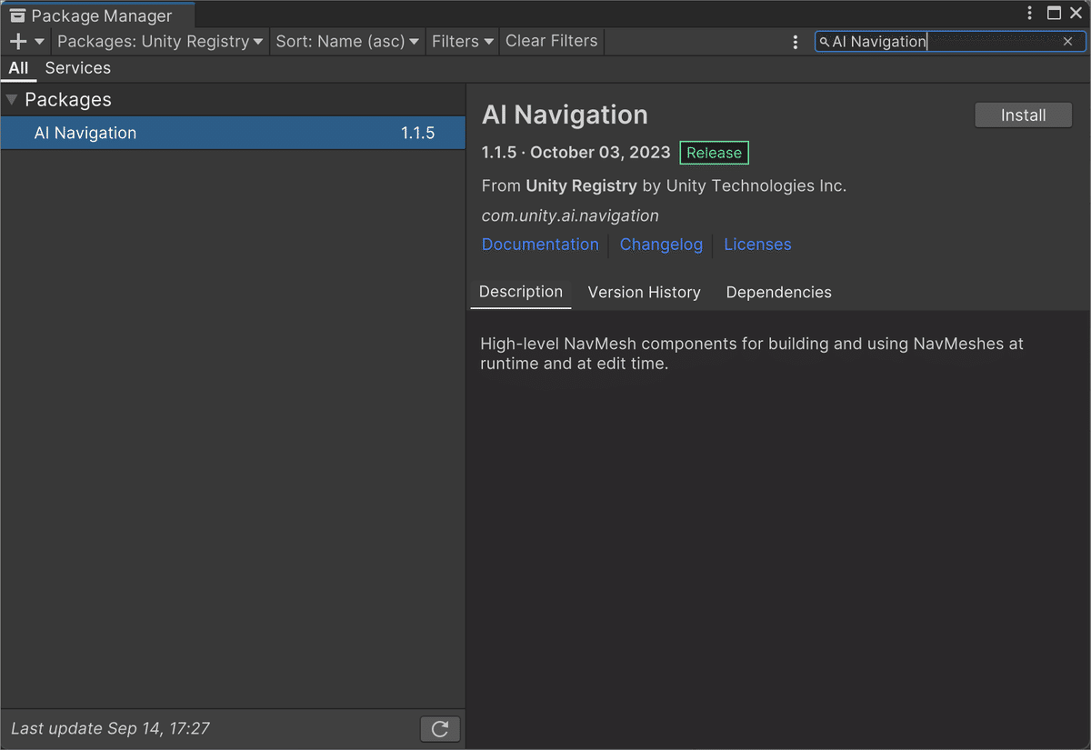This screenshot has height=750, width=1091.
Task: Select the Version History tab
Action: [x=645, y=292]
